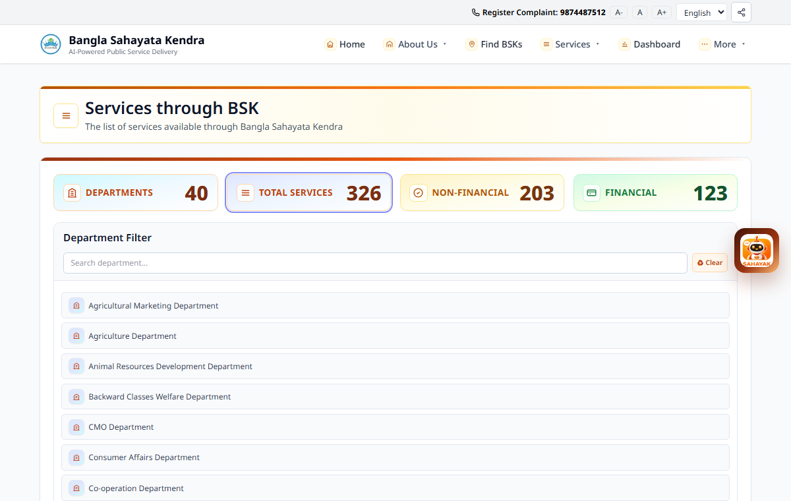Click the Agriculture Department row icon
Viewport: 791px width, 501px height.
click(76, 336)
